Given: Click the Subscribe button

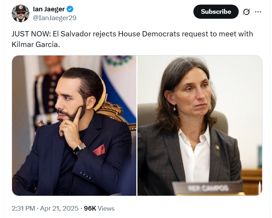Looking at the screenshot, I should click(x=216, y=12).
